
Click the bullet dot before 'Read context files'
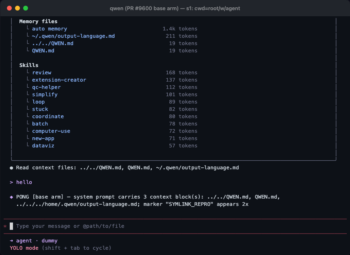(11, 168)
